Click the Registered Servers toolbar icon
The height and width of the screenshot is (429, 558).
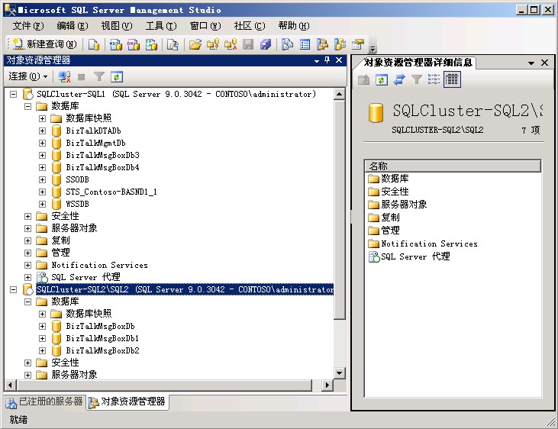tap(287, 44)
